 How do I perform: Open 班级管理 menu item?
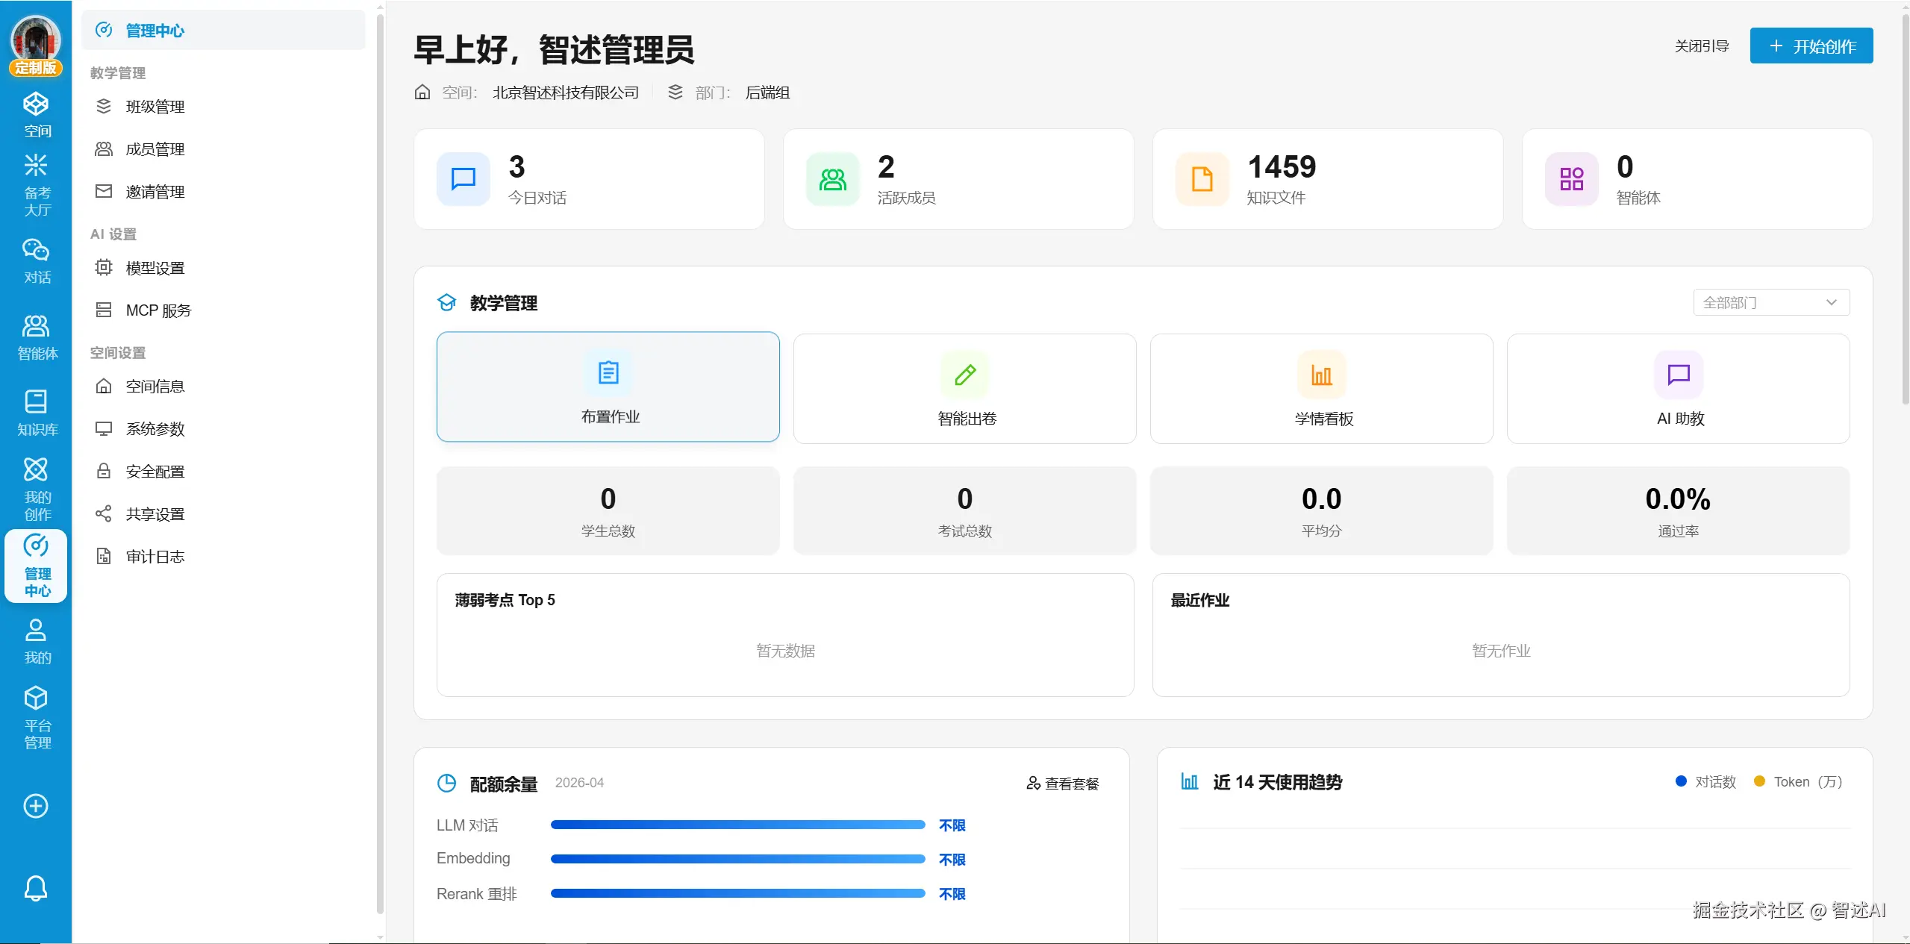tap(155, 107)
